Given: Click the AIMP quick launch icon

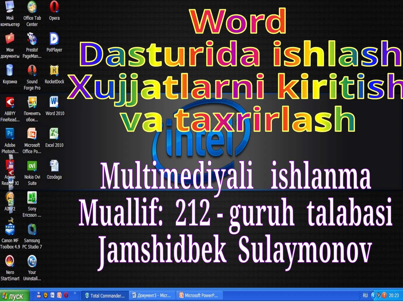Looking at the screenshot, I should [46, 295].
